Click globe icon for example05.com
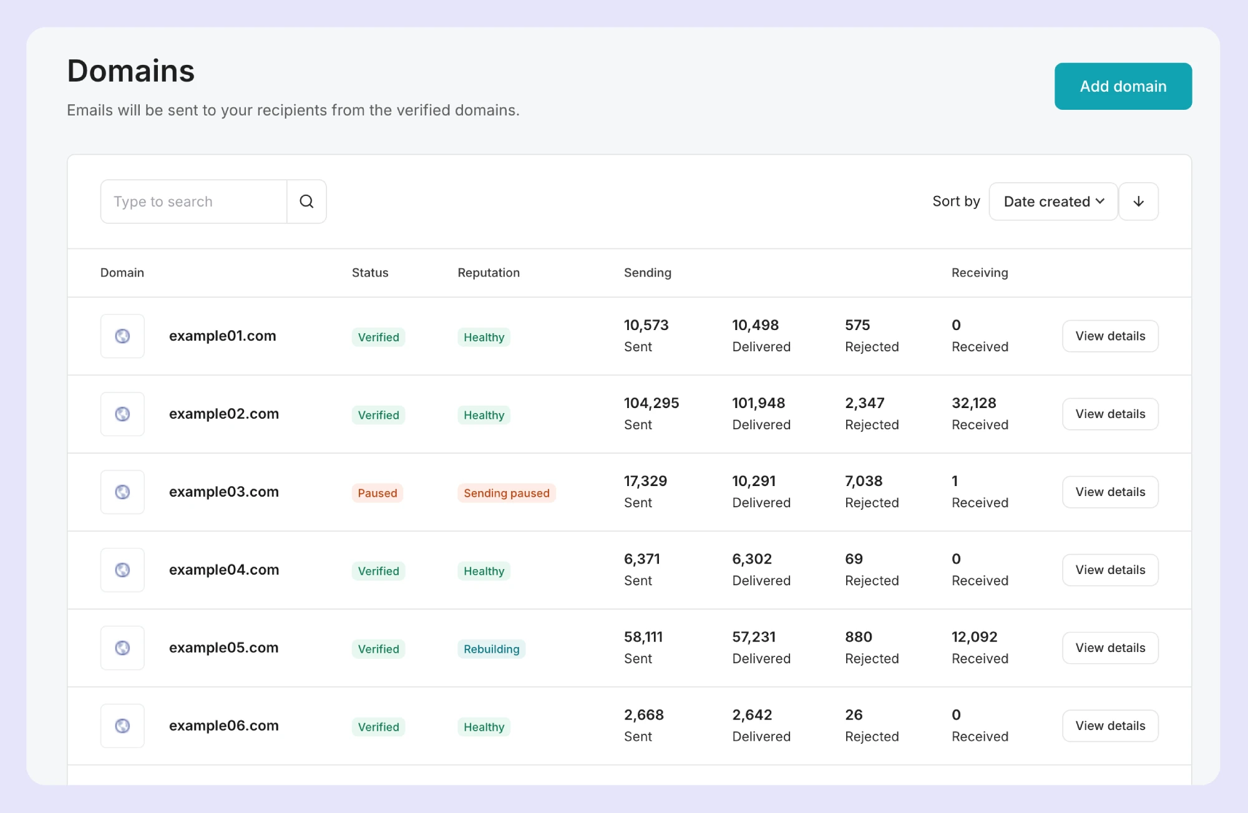The height and width of the screenshot is (813, 1248). pos(122,648)
